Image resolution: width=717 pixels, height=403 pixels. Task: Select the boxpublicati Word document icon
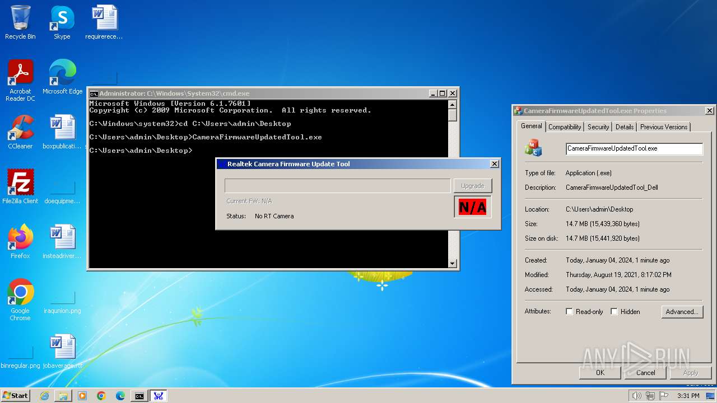coord(62,132)
